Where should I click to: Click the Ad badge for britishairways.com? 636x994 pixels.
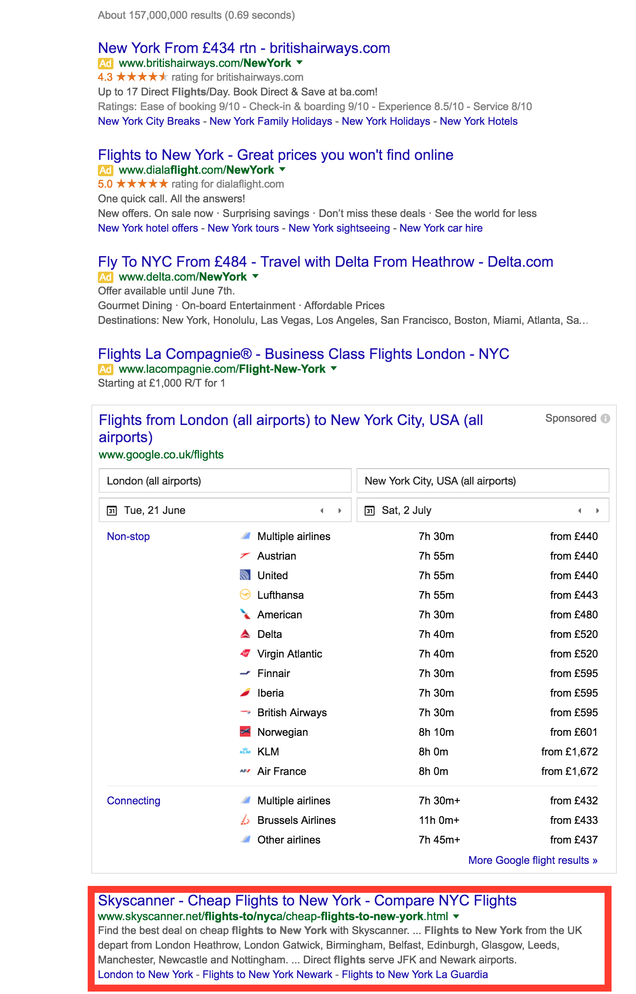(105, 63)
